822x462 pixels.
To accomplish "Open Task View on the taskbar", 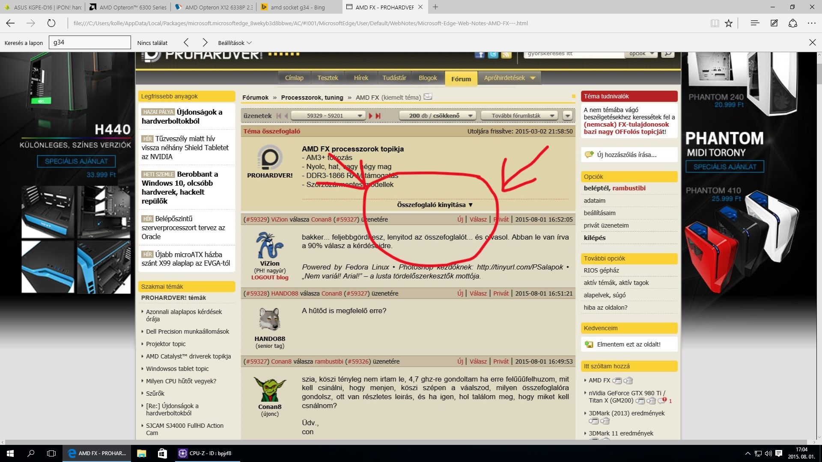I will (51, 453).
